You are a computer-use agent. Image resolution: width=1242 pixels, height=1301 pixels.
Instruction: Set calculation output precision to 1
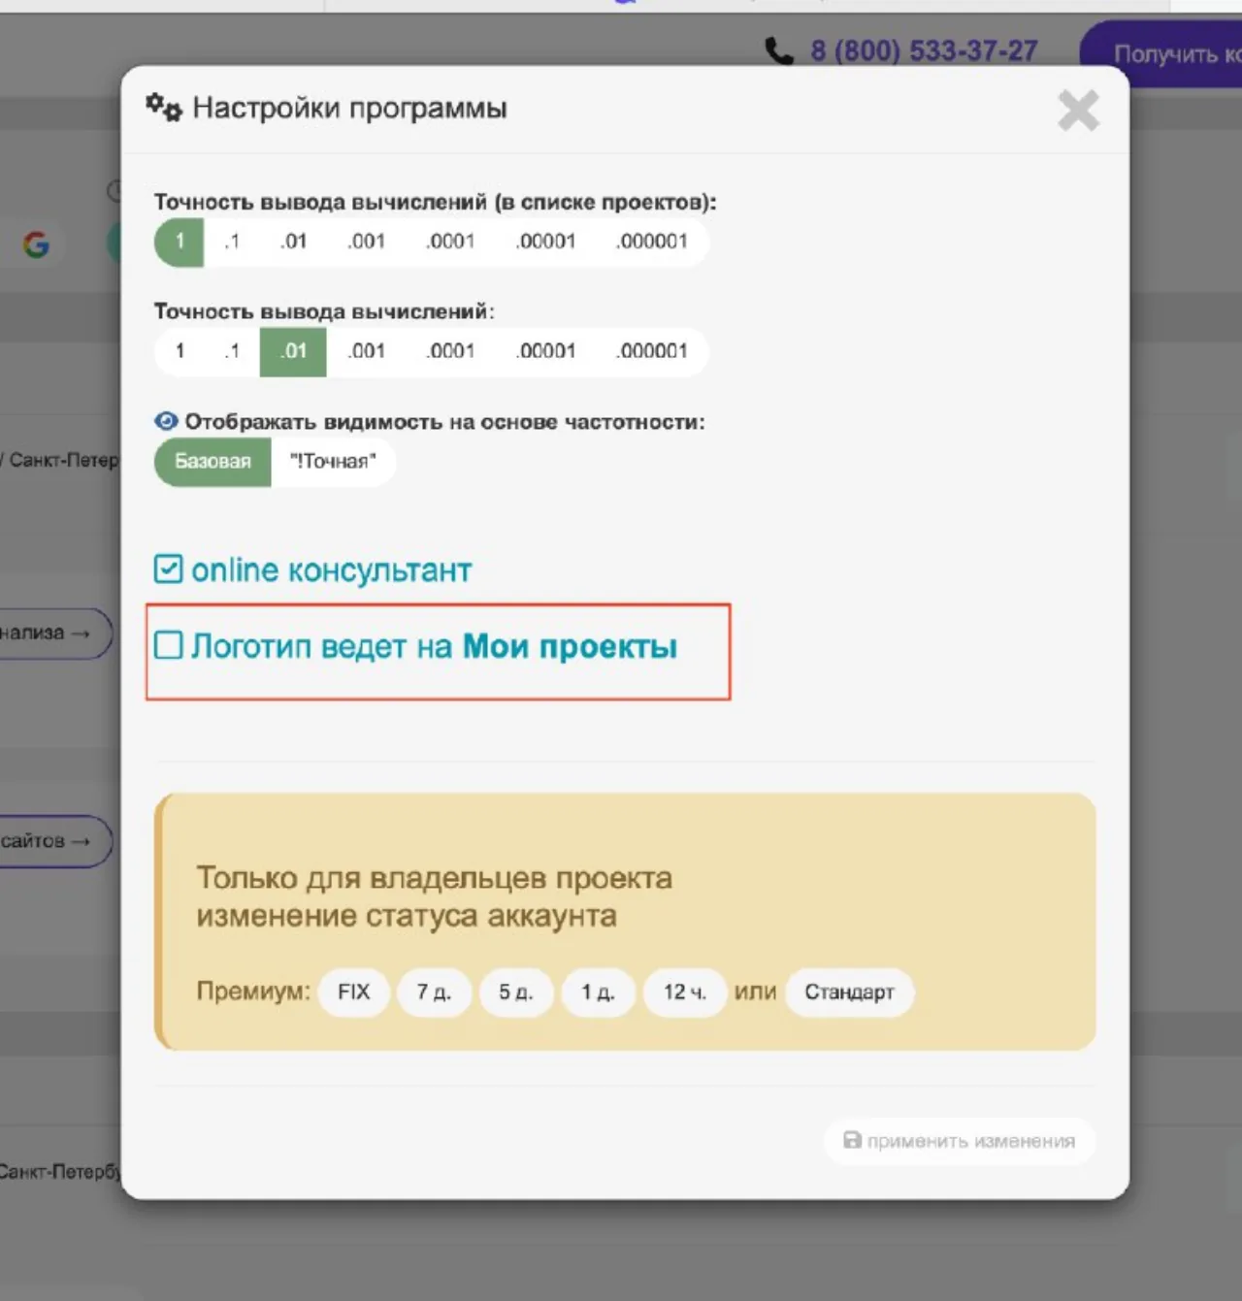180,351
